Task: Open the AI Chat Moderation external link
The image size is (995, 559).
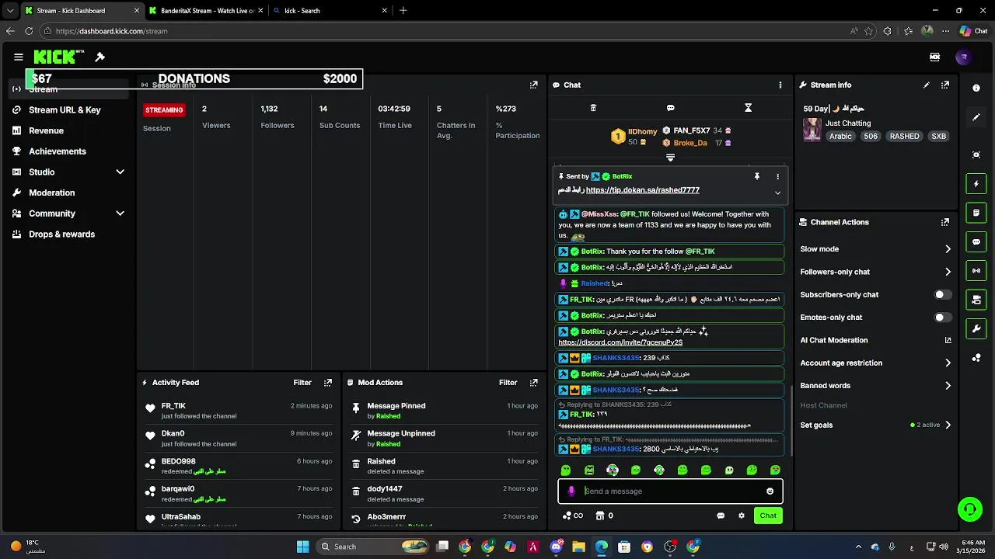Action: (948, 340)
